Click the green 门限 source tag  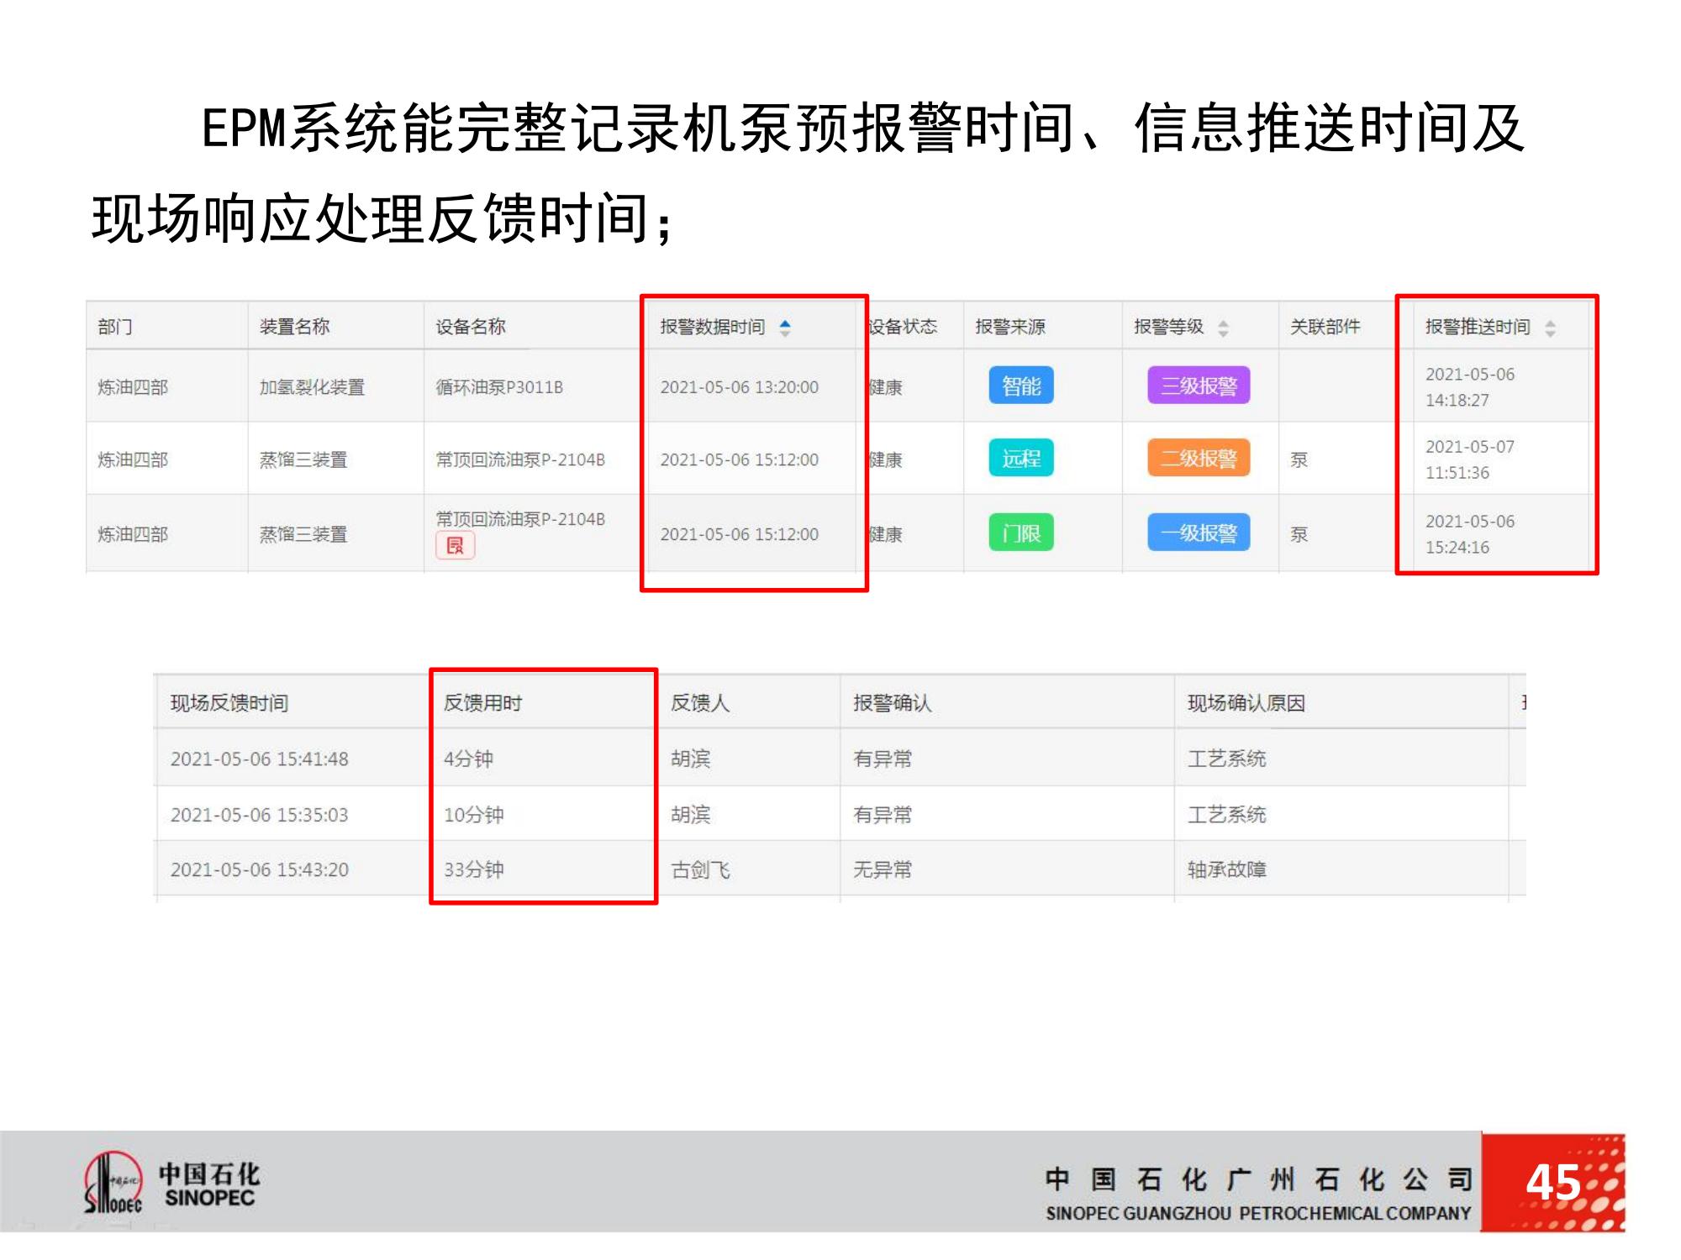pyautogui.click(x=1020, y=533)
